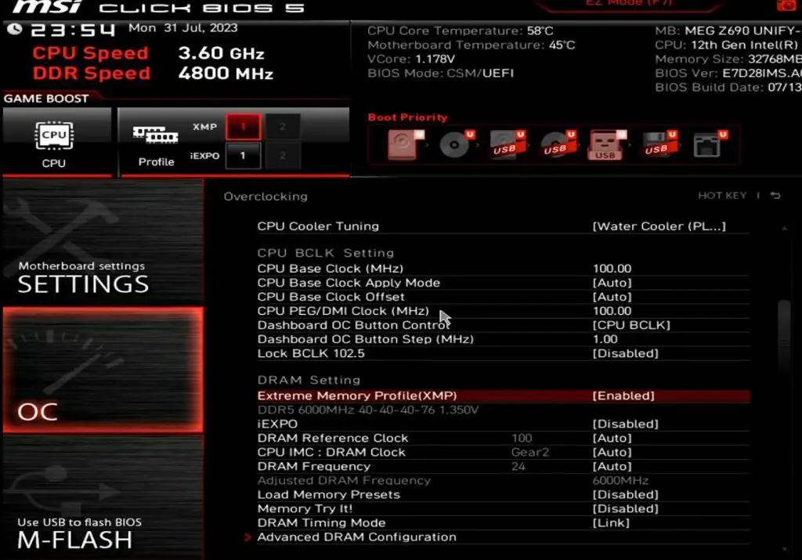Select the network boot device icon

[710, 144]
